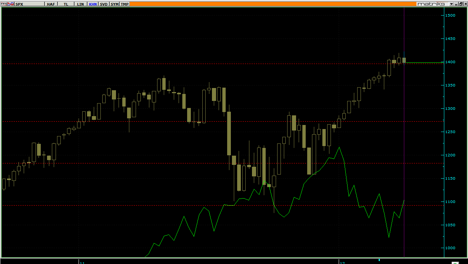Select the green indicator line at its highest peak
Image resolution: width=468 pixels, height=264 pixels.
pos(339,148)
